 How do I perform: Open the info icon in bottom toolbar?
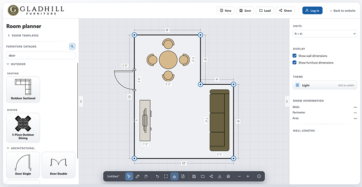coord(259,177)
